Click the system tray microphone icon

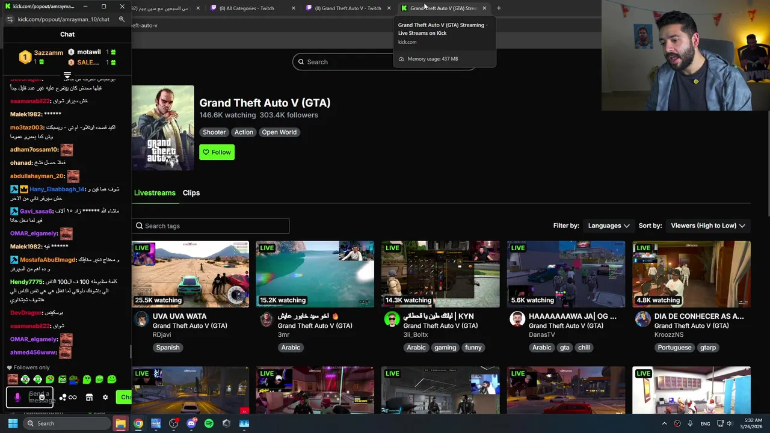click(690, 423)
